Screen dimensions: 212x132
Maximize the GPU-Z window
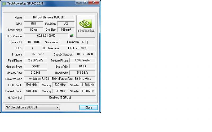tap(85, 2)
